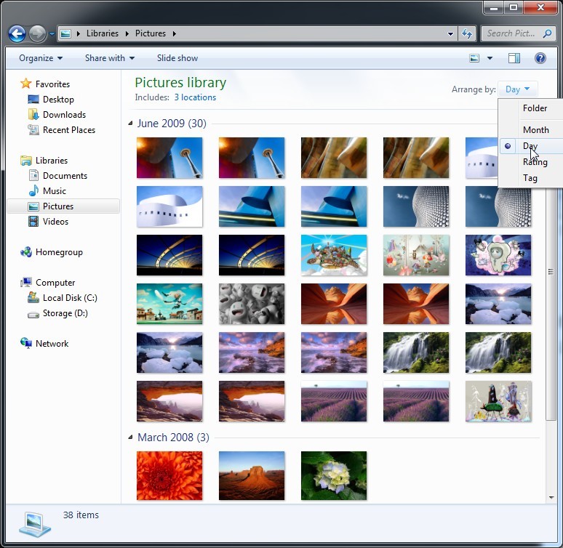The image size is (563, 548).
Task: Open the 3 locations link
Action: 194,97
